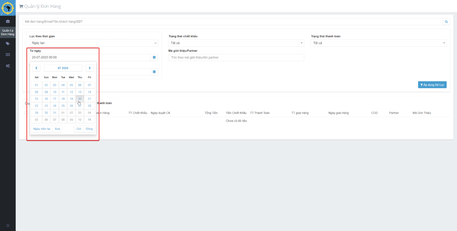457x231 pixels.
Task: Click the 07 2023 month header
Action: (63, 68)
